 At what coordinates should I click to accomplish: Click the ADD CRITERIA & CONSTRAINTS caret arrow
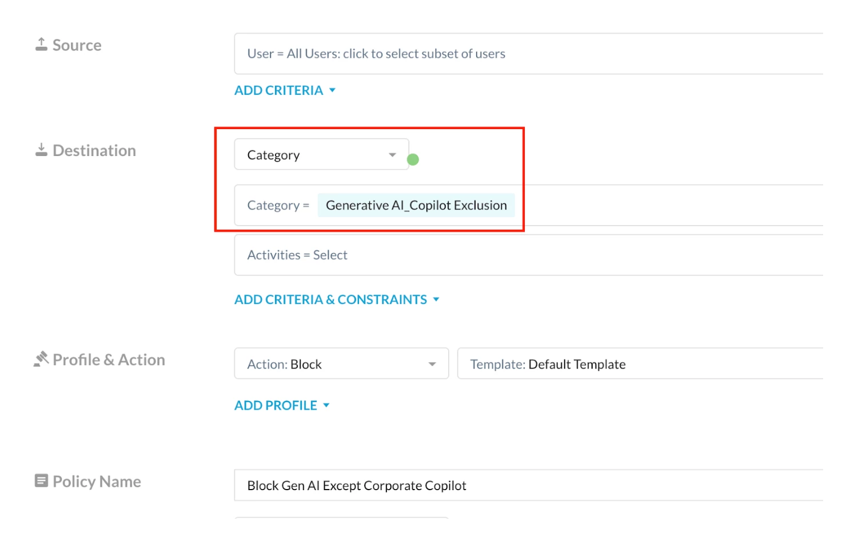pyautogui.click(x=436, y=299)
